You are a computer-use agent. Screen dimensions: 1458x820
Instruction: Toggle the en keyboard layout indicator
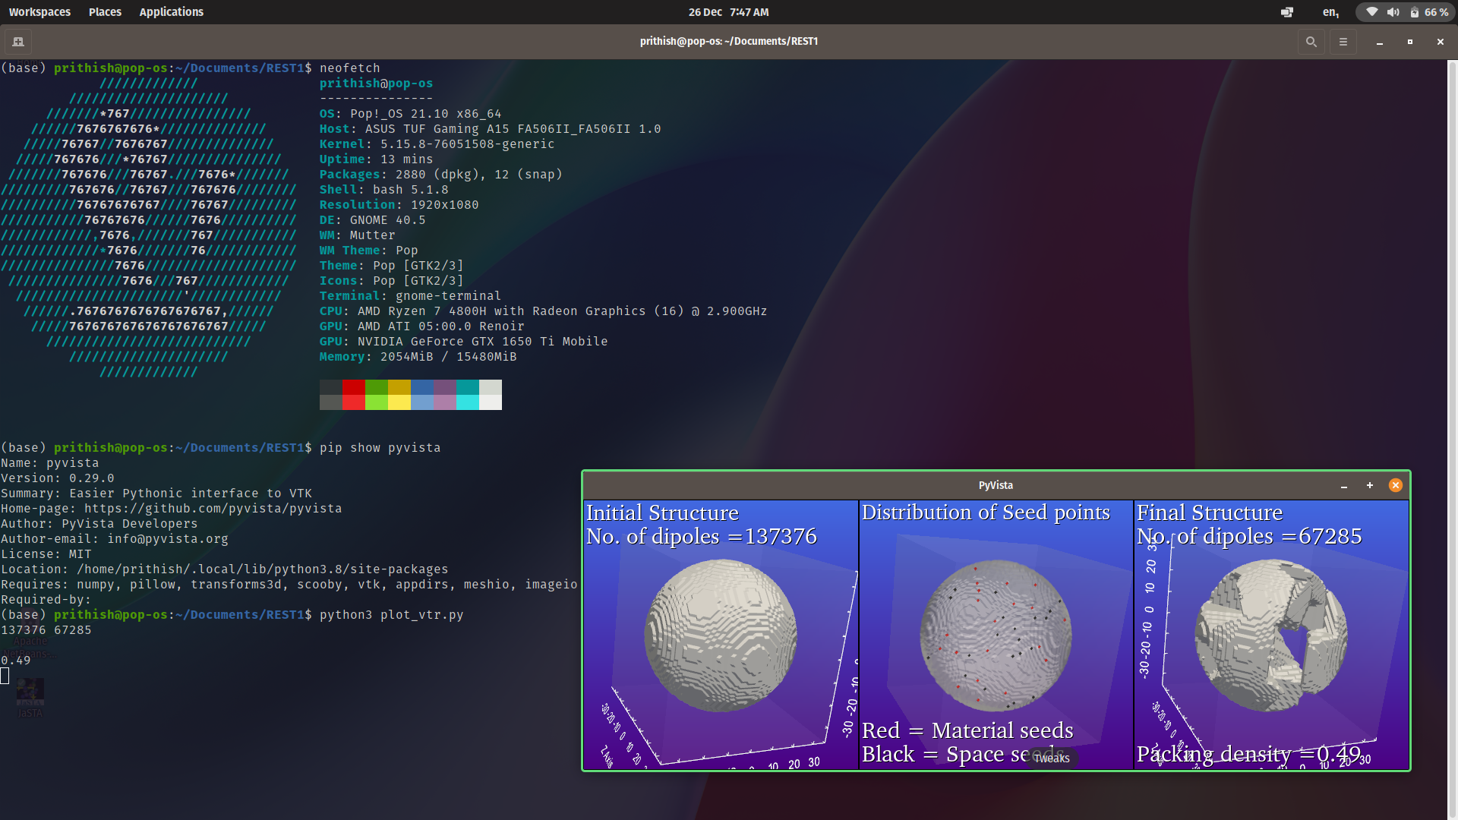pos(1330,11)
